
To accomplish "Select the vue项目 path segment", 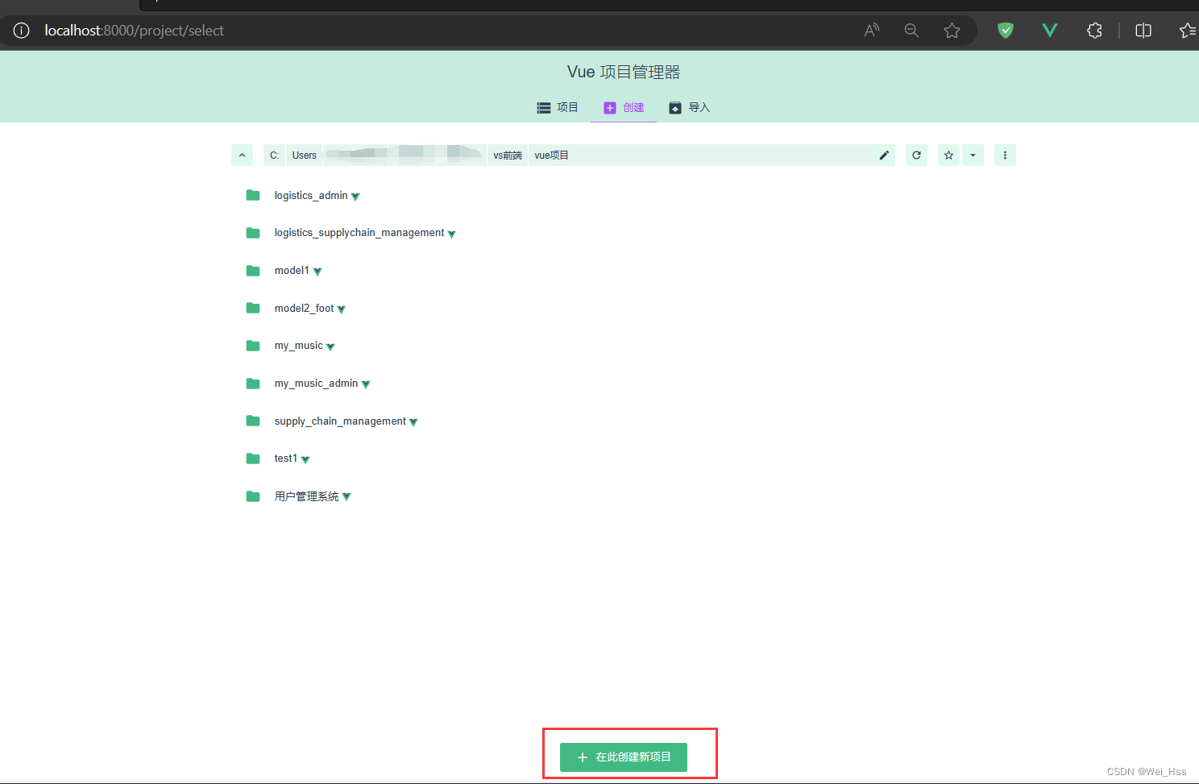I will coord(552,155).
